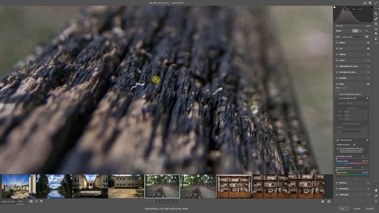Select the Healing brush tool

pyautogui.click(x=376, y=19)
